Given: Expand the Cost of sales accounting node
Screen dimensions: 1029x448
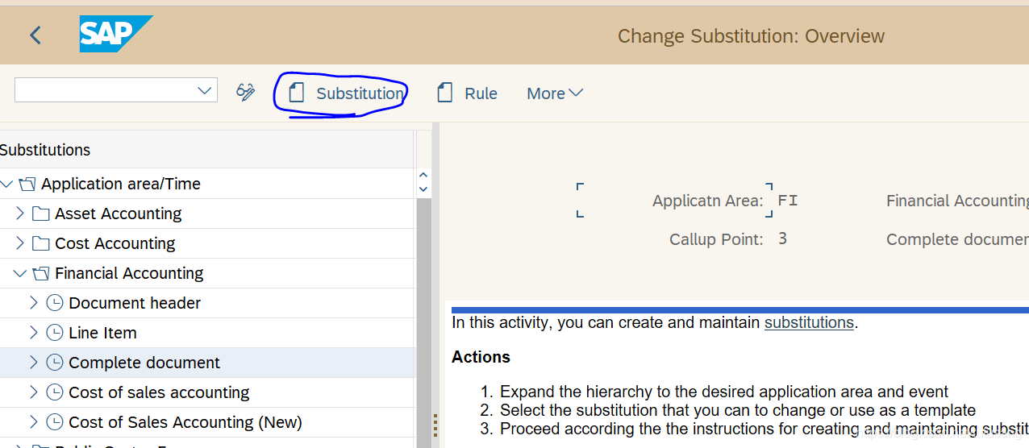Looking at the screenshot, I should 33,392.
